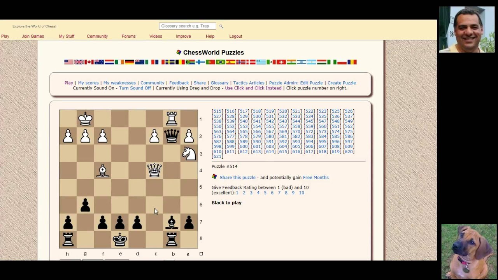This screenshot has width=498, height=280.
Task: Open the Glossary link
Action: coord(219,83)
